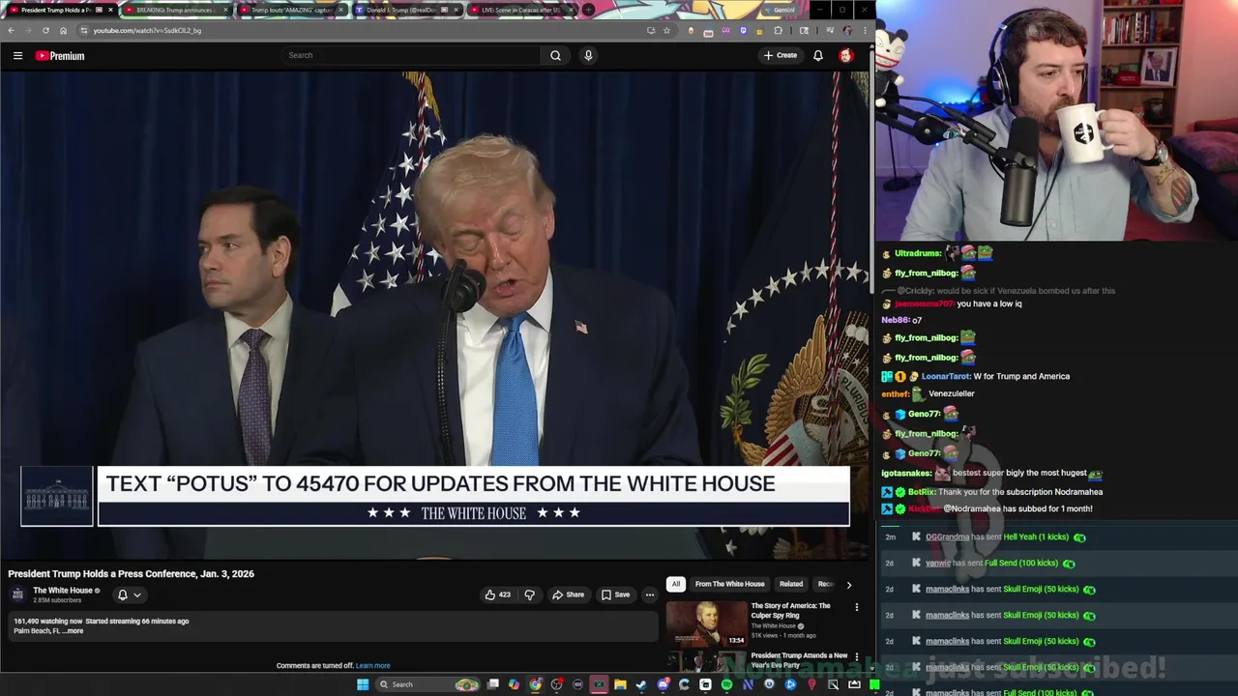1238x696 pixels.
Task: Click the Create button on YouTube
Action: pos(781,55)
